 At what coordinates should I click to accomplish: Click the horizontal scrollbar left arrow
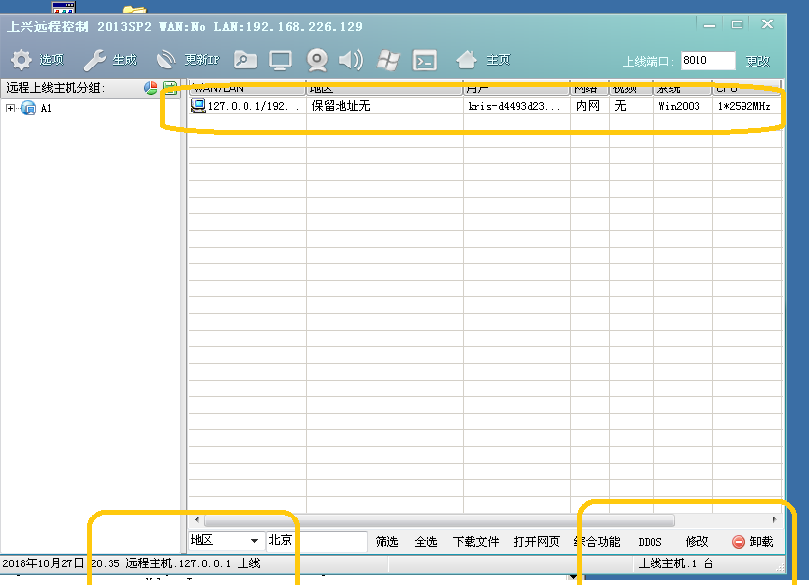(197, 519)
